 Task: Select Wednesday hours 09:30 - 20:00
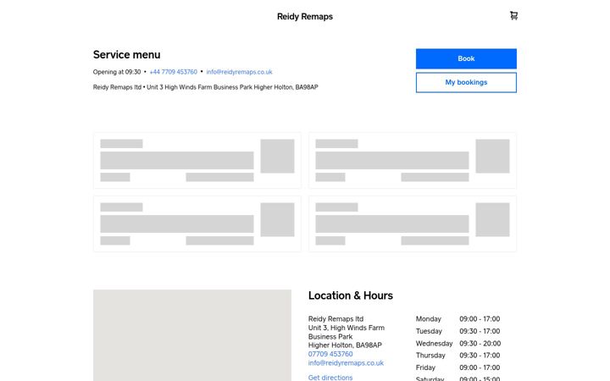[480, 343]
